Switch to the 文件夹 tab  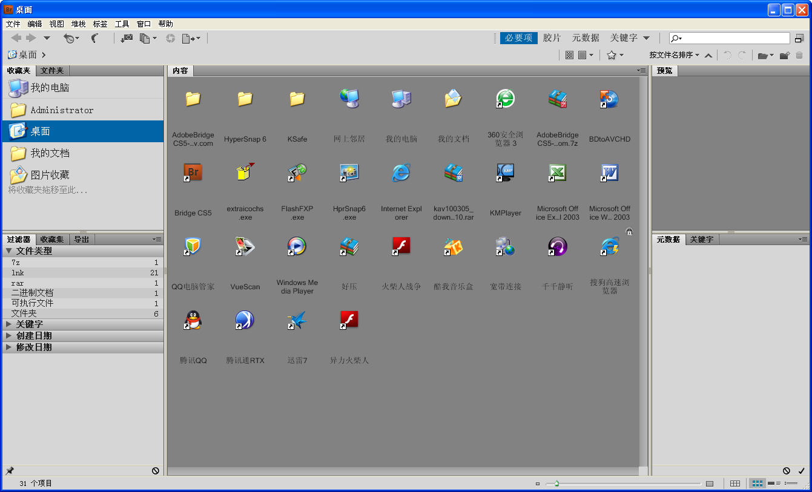coord(52,71)
